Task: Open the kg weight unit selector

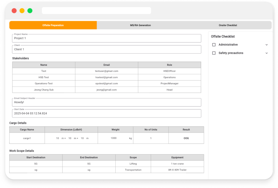Action: click(130, 138)
